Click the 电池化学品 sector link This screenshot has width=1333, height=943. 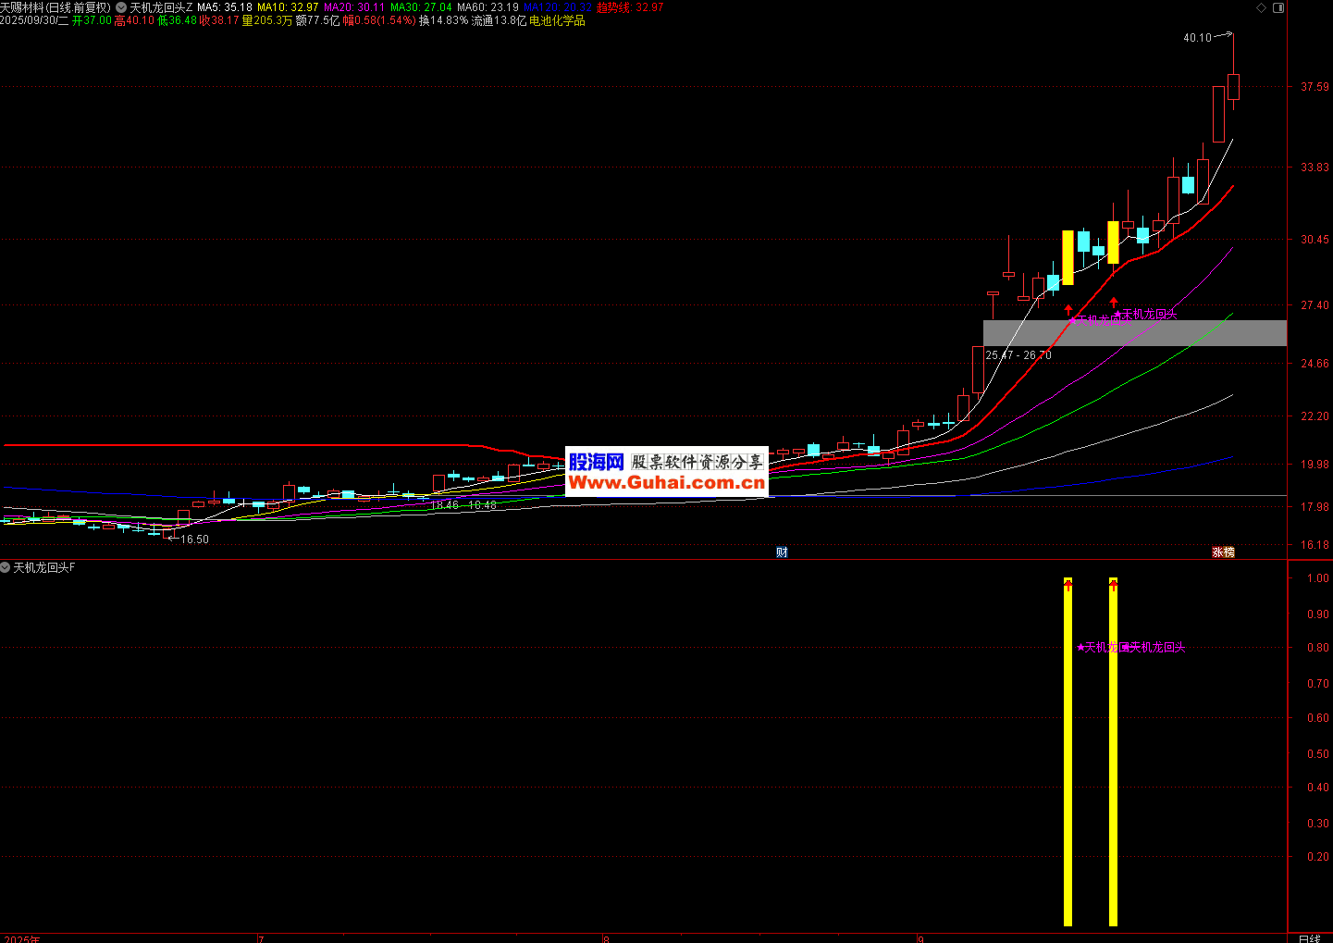[x=557, y=20]
